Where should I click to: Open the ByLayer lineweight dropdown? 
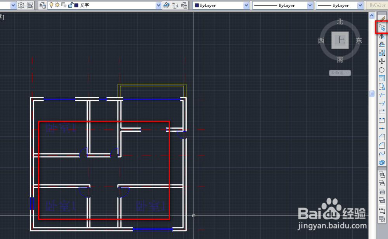coord(360,5)
